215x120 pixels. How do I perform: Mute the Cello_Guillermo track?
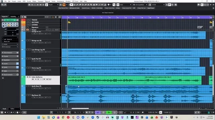[x=28, y=77]
